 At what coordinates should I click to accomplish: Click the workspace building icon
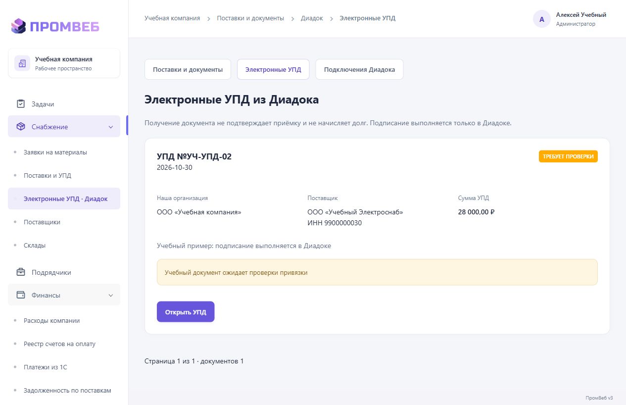coord(22,63)
